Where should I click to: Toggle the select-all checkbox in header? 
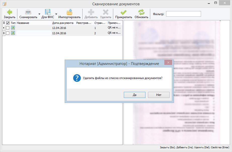click(8, 23)
